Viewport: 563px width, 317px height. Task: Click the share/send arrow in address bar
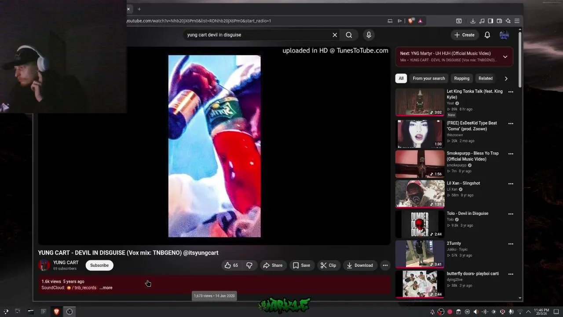click(399, 21)
